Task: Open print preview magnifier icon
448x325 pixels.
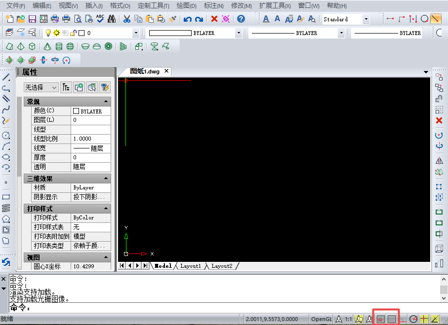Action: (x=78, y=19)
